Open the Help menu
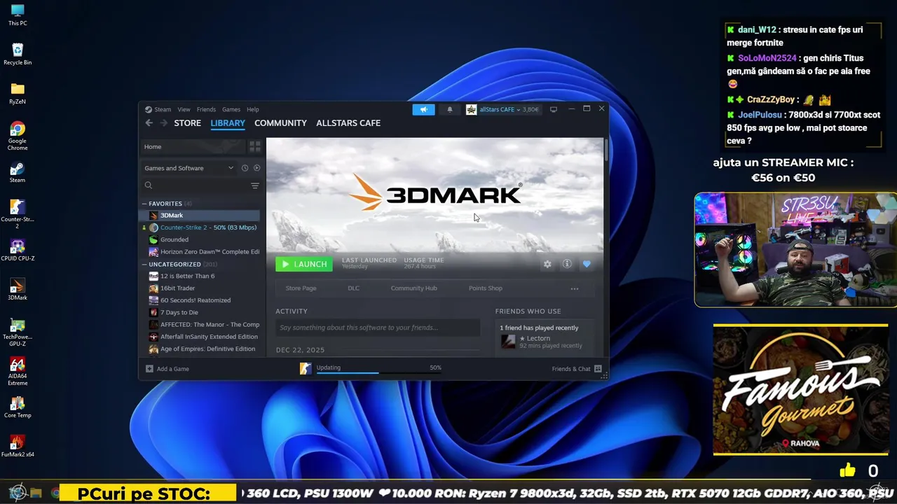The image size is (897, 504). tap(253, 109)
